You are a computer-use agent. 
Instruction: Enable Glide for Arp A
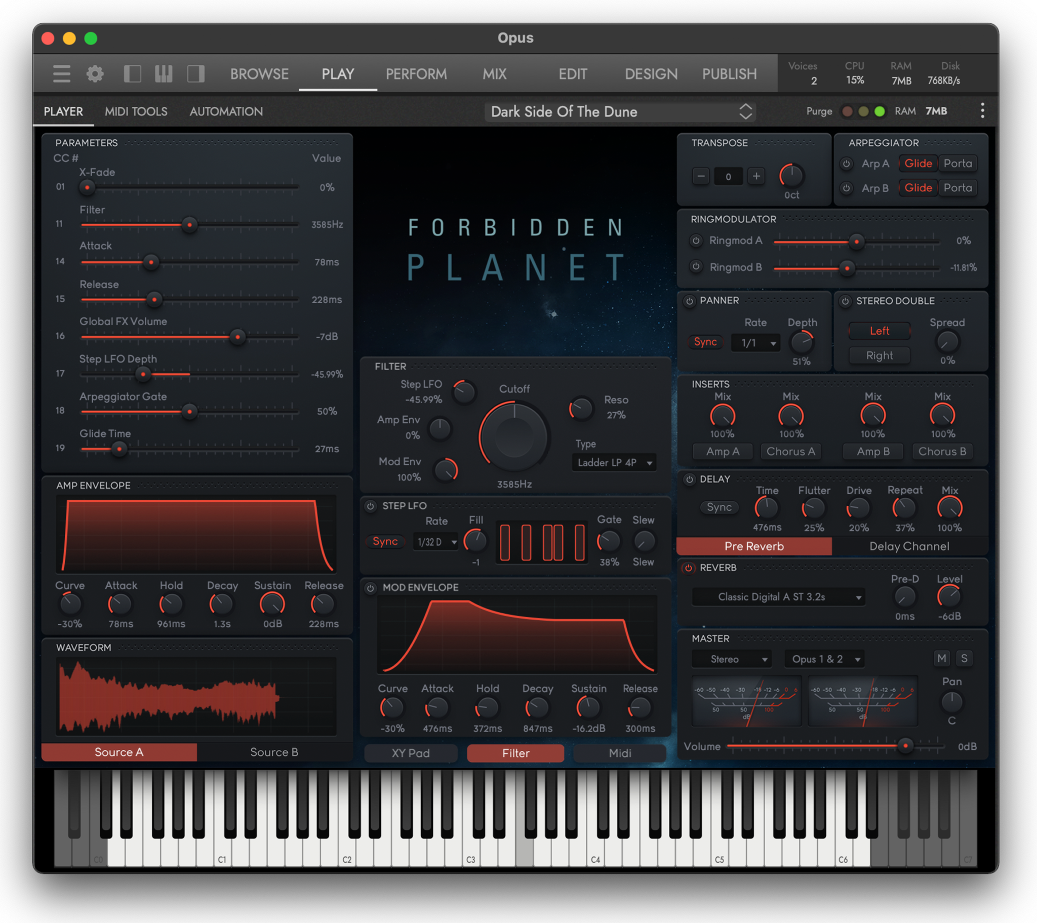click(918, 164)
